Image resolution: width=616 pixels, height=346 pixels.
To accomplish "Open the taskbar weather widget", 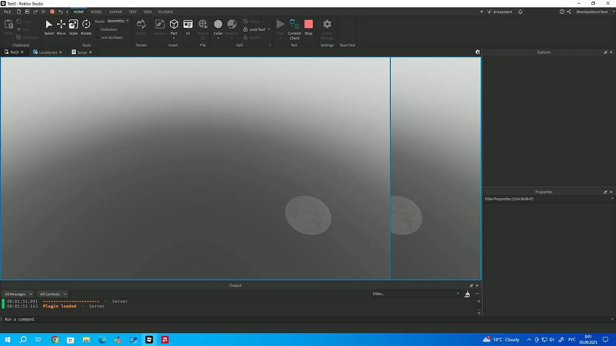I will (x=501, y=340).
